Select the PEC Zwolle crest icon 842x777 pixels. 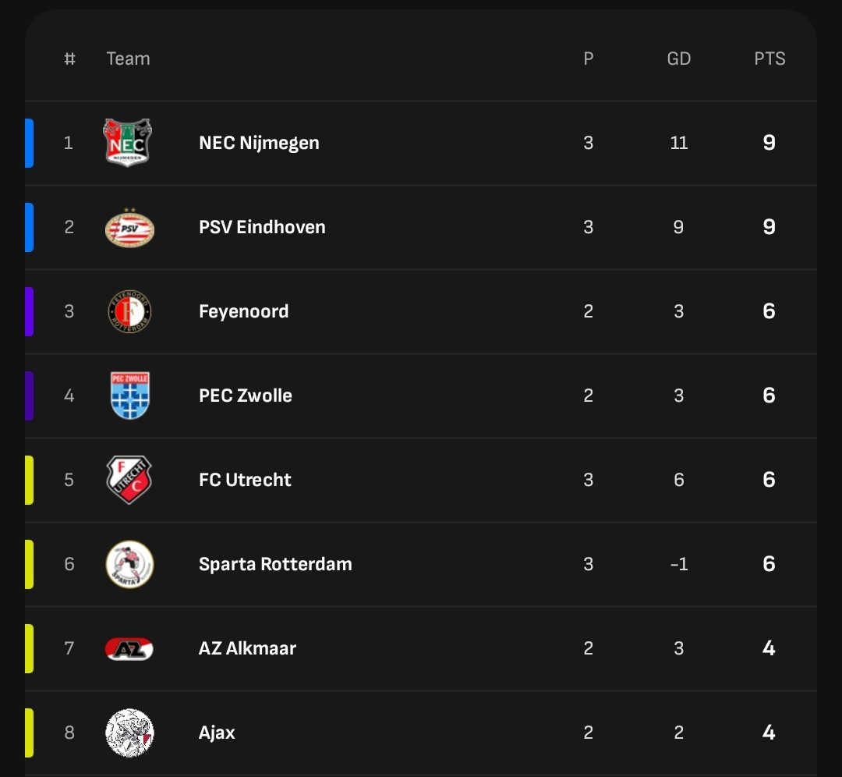[x=129, y=396]
